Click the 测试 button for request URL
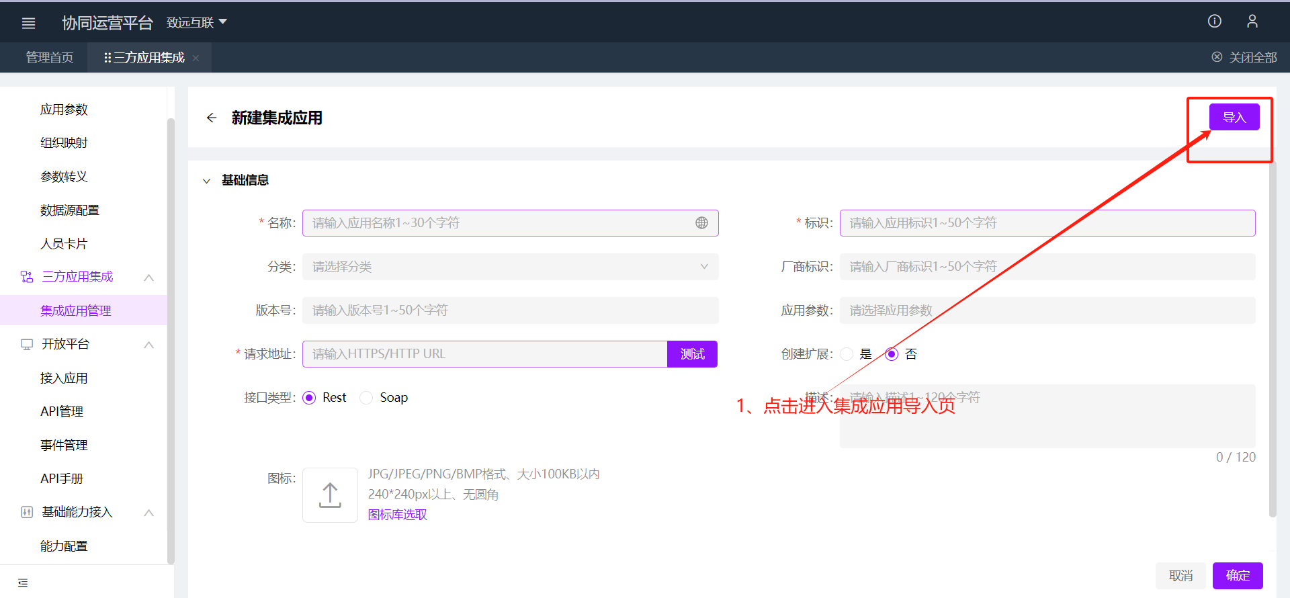The height and width of the screenshot is (598, 1290). (692, 354)
